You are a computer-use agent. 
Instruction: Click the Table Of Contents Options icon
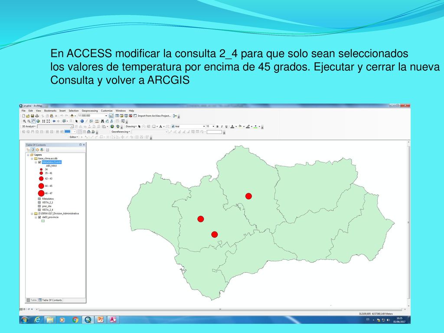(x=47, y=150)
